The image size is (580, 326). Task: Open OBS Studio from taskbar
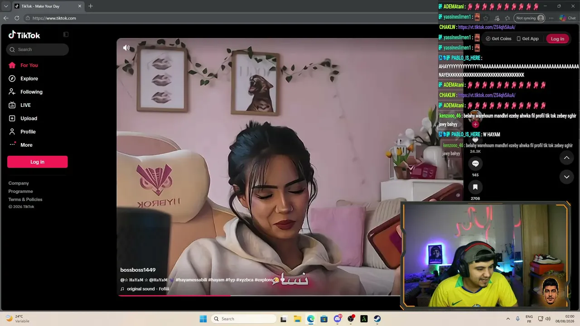click(x=351, y=319)
